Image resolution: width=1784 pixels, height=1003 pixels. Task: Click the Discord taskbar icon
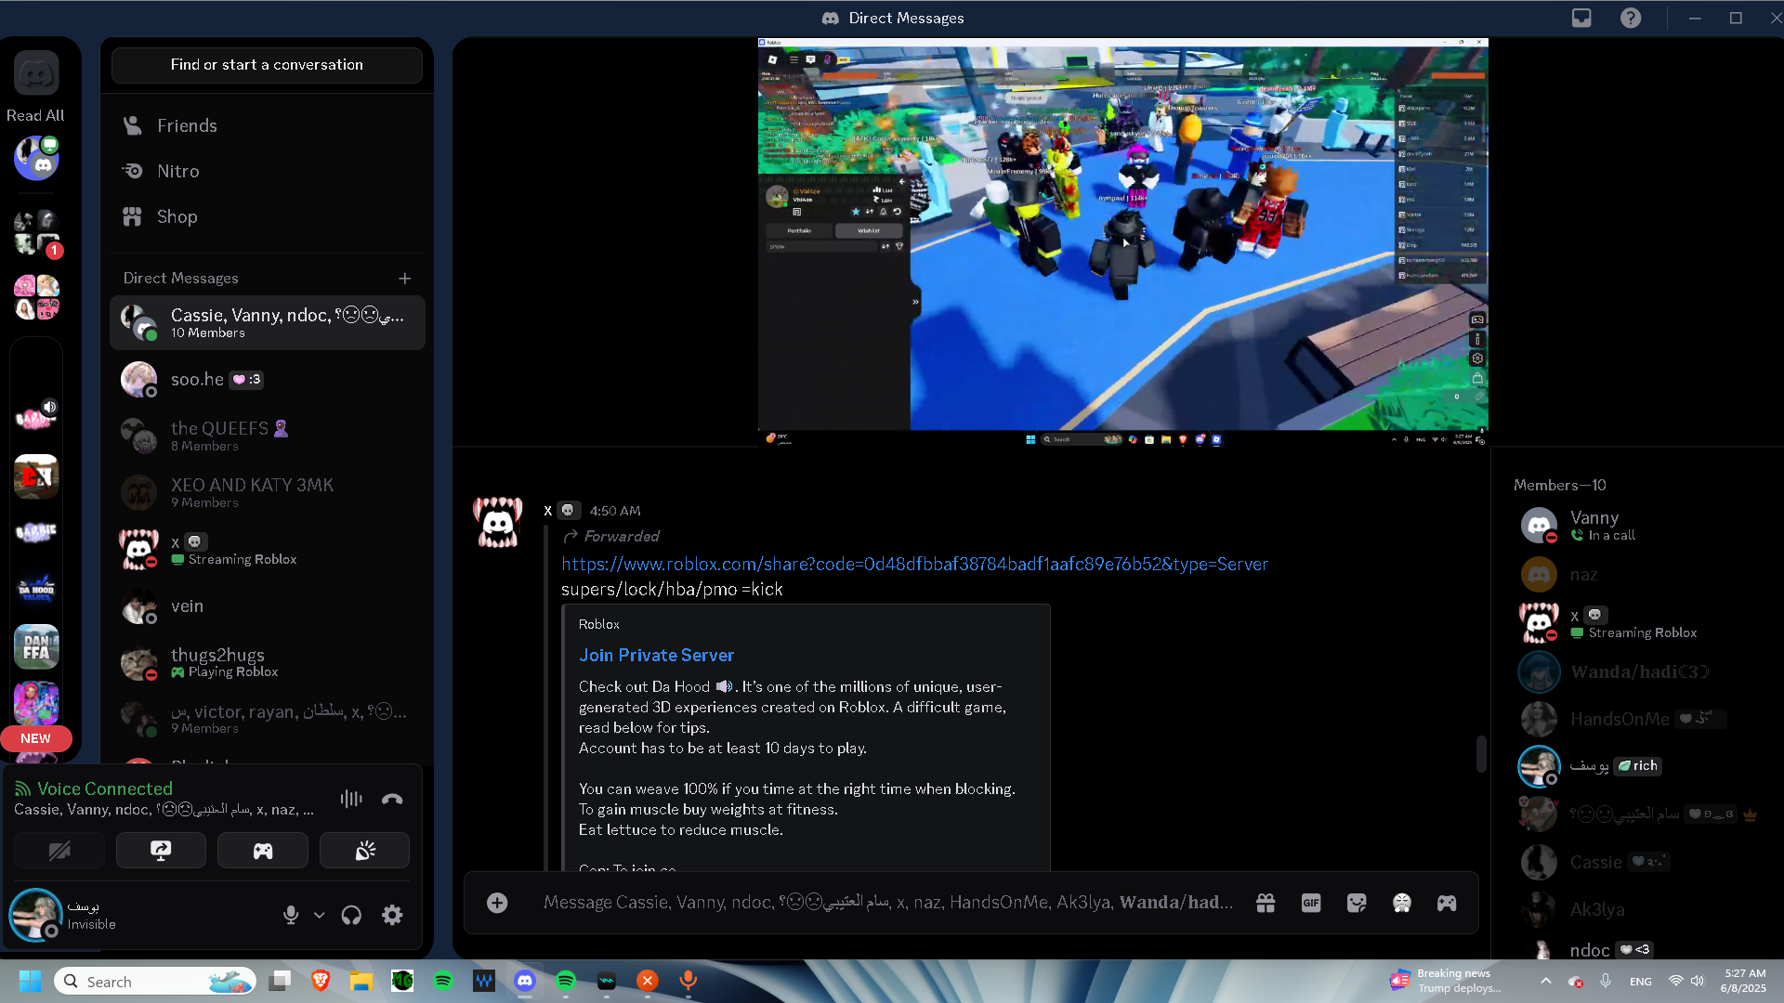pos(525,981)
